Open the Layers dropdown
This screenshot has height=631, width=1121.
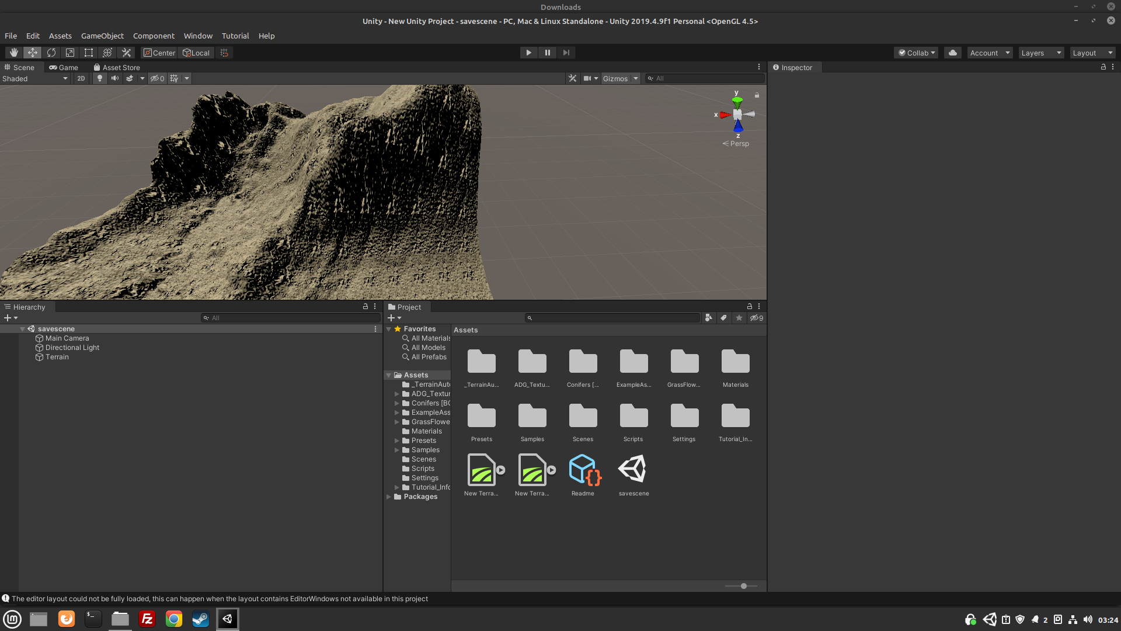[x=1041, y=53]
